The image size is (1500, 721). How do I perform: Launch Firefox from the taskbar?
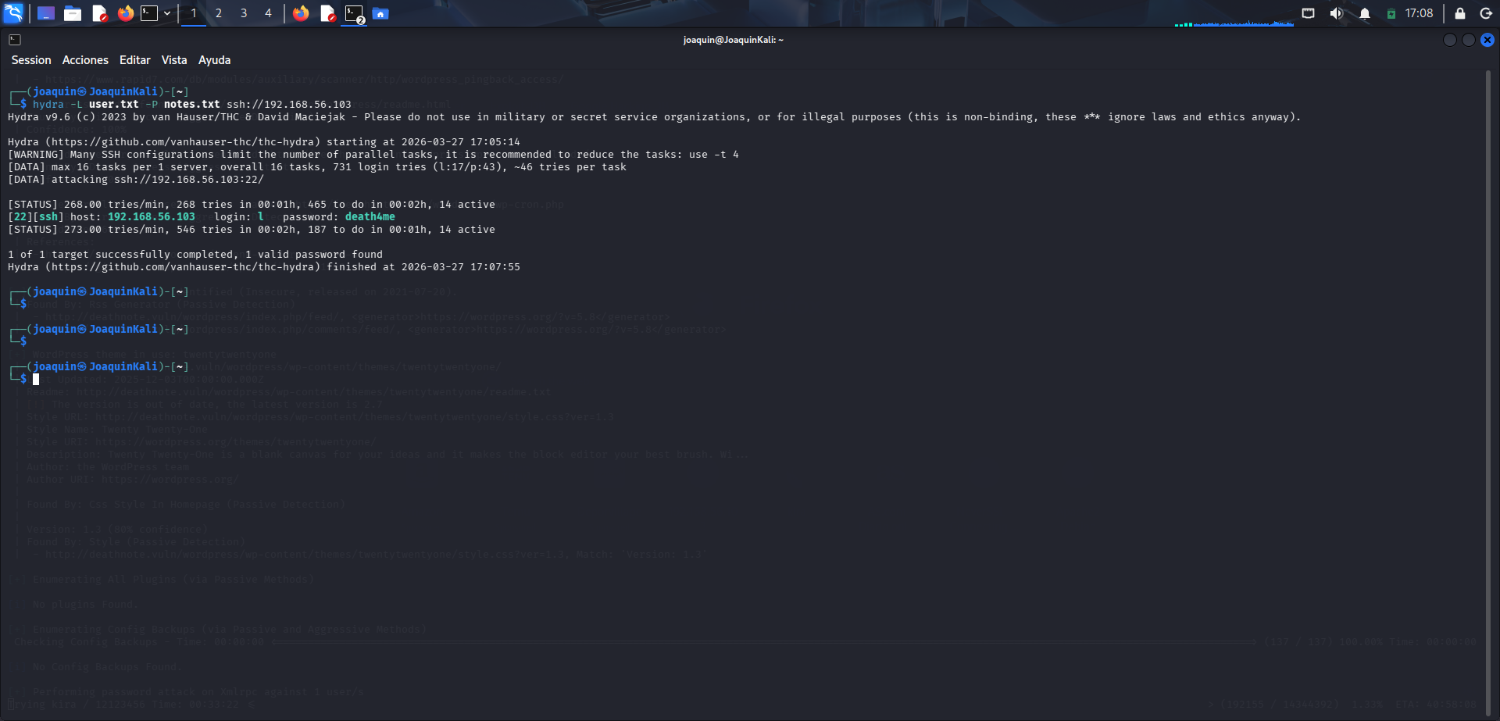[x=126, y=13]
